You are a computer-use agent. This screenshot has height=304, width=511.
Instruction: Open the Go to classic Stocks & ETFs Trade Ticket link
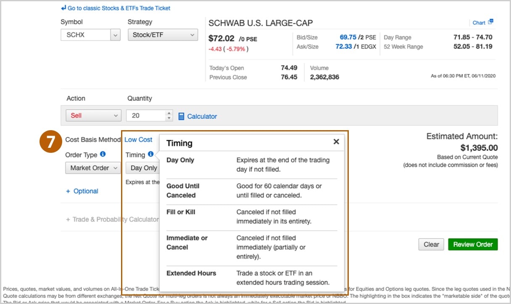pyautogui.click(x=119, y=8)
